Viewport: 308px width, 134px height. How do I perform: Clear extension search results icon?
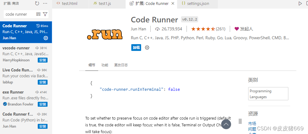[x=38, y=14]
